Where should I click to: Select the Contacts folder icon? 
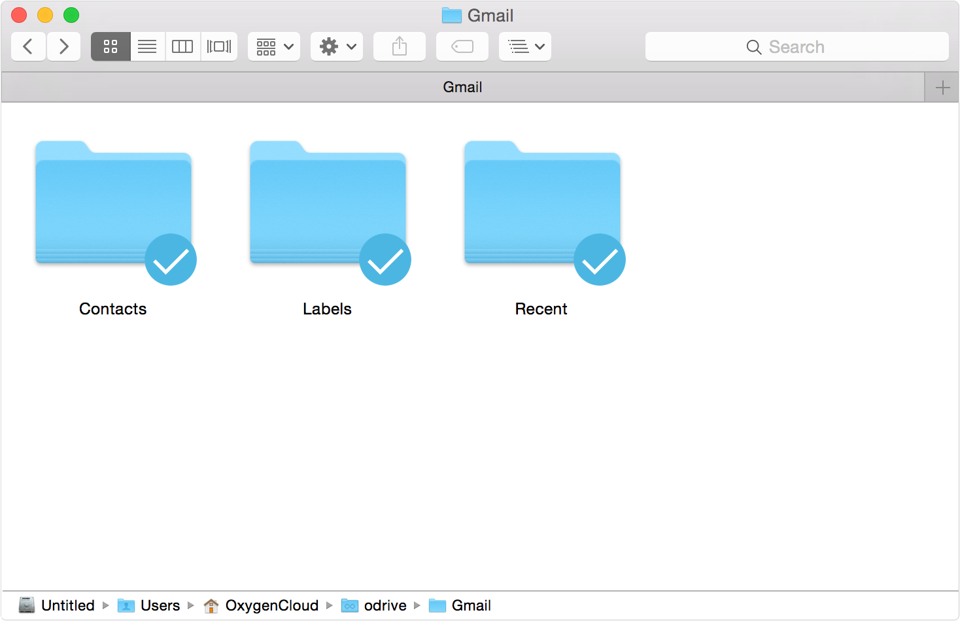point(113,203)
